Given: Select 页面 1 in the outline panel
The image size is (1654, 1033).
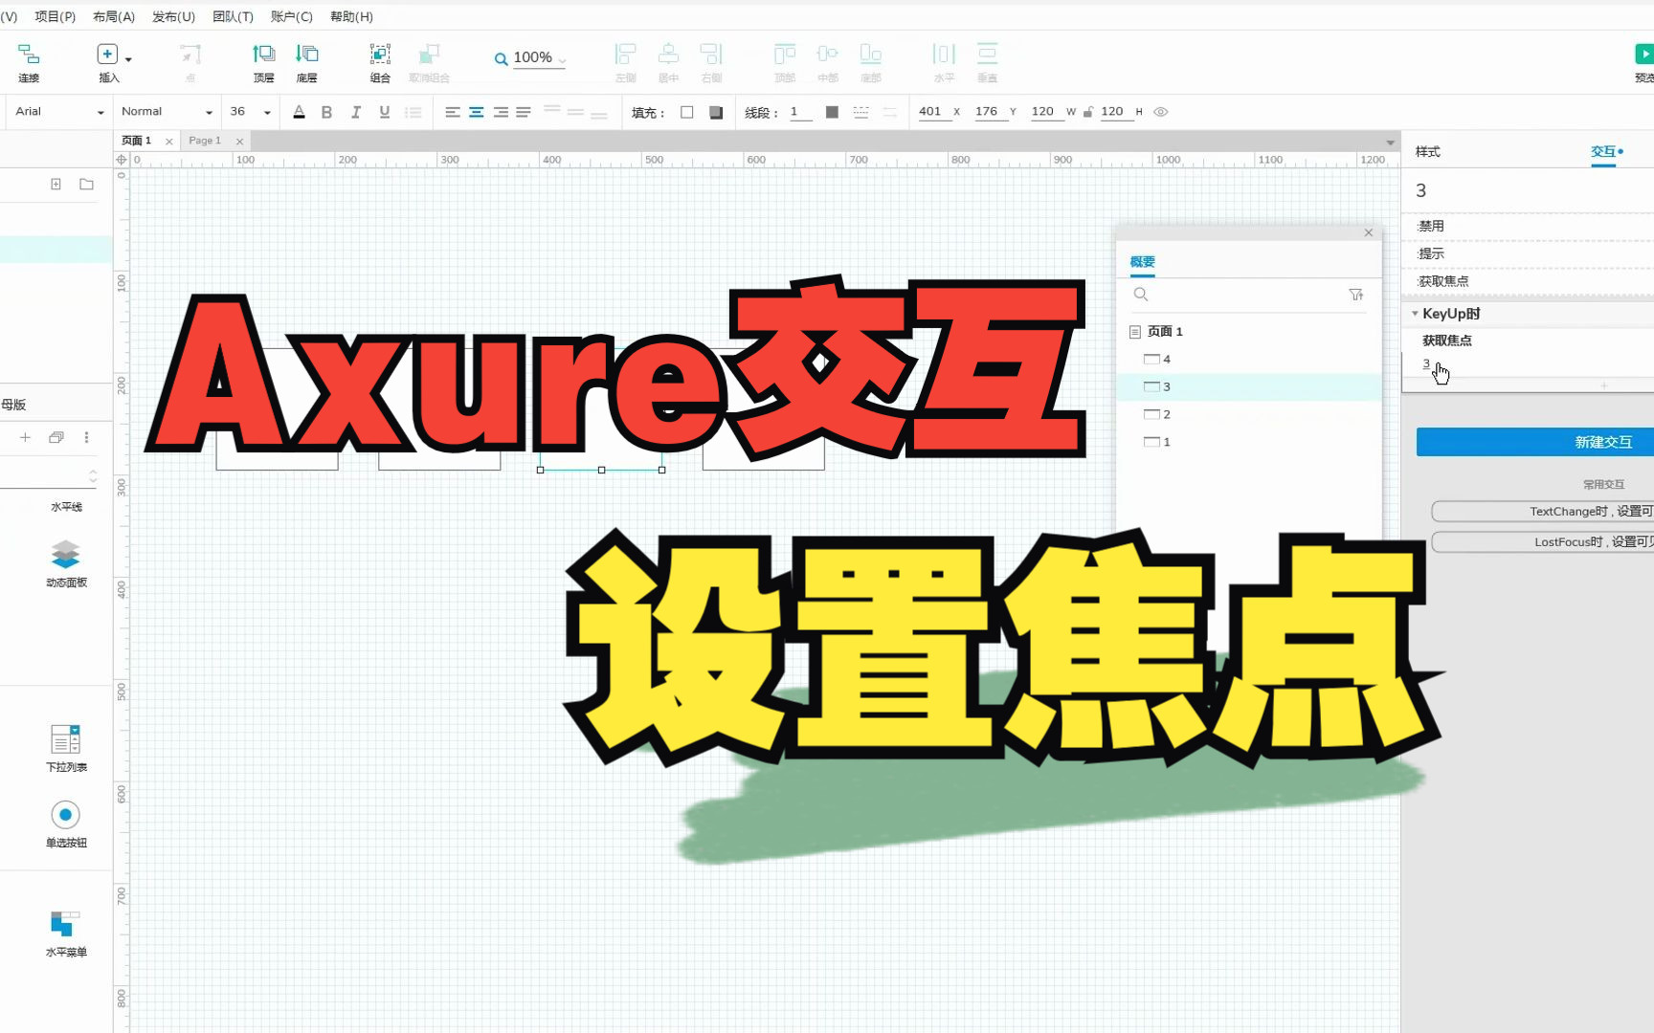Looking at the screenshot, I should [x=1249, y=331].
